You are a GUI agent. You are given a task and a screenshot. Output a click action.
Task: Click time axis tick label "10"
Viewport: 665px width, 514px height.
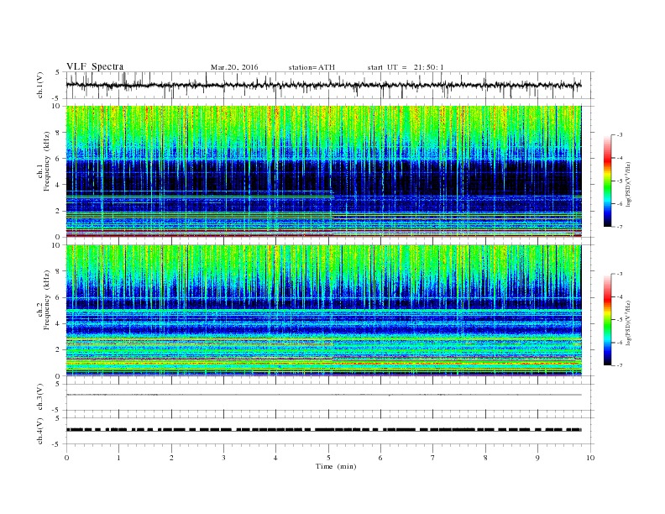590,458
